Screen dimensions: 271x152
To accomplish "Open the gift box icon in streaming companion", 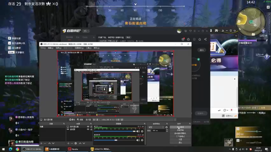I will pyautogui.click(x=183, y=39).
